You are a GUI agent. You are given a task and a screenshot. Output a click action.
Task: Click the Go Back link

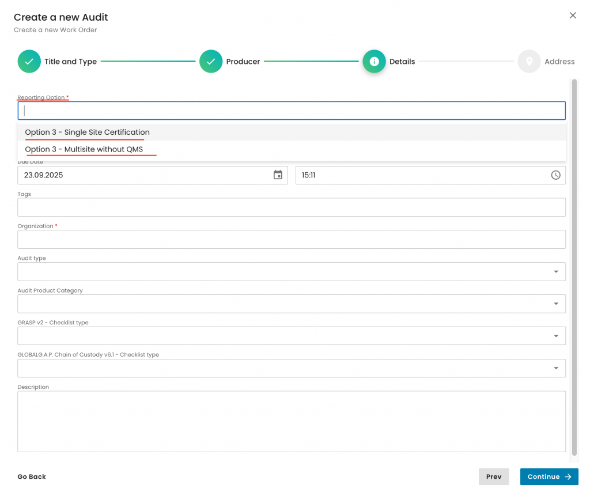[x=32, y=477]
